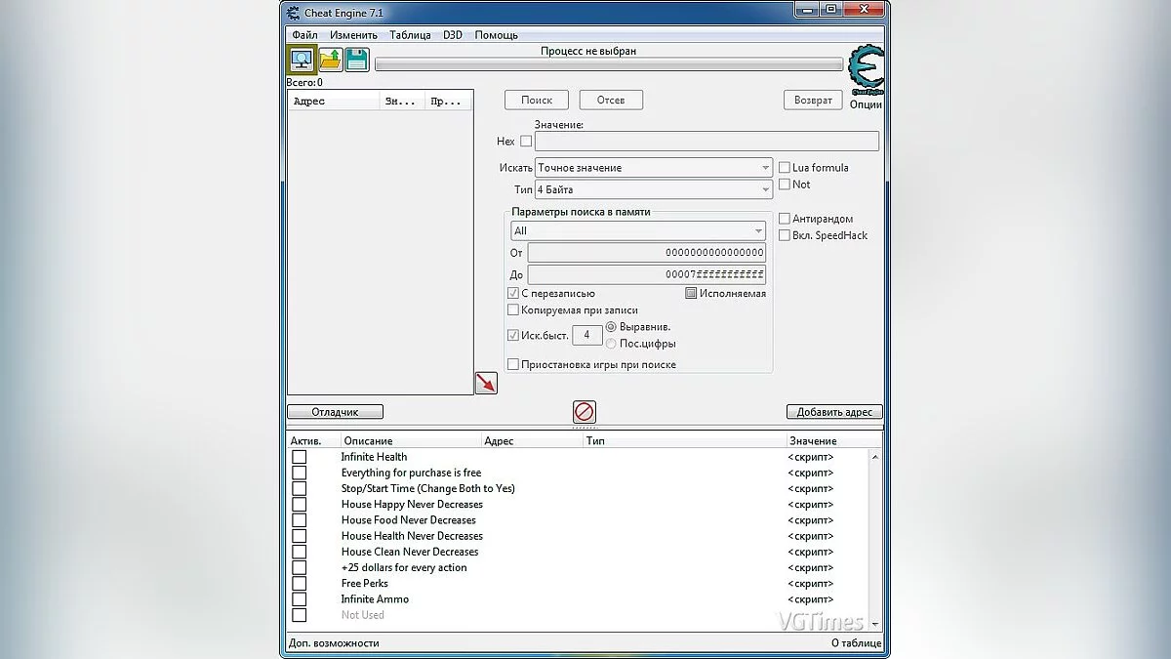Toggle the Hex checkbox
Viewport: 1171px width, 659px height.
coord(525,141)
